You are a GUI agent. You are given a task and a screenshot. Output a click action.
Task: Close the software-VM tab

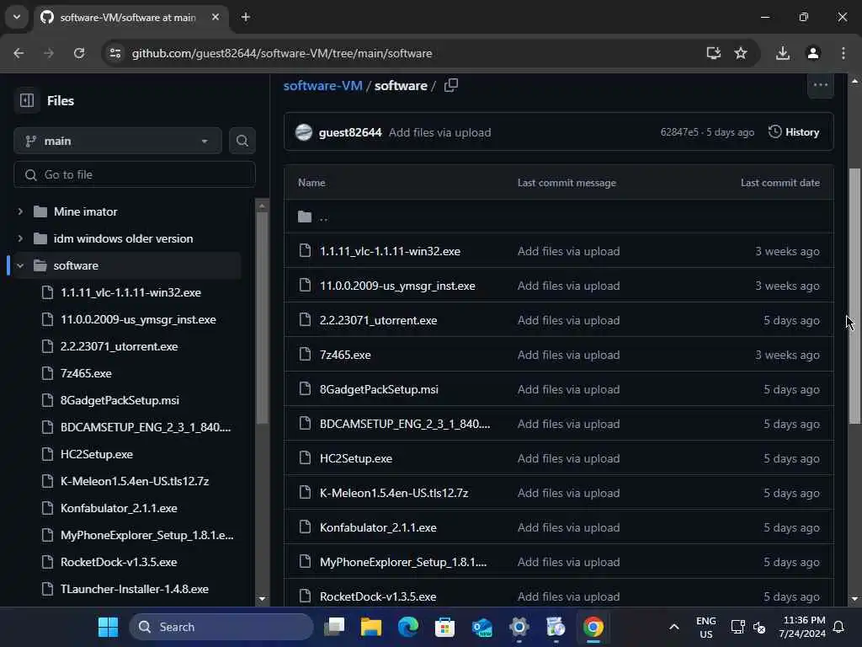[x=215, y=17]
